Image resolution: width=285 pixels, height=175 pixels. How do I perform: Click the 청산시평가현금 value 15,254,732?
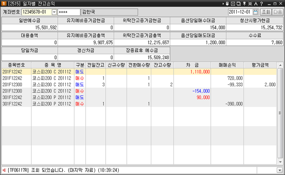pyautogui.click(x=271, y=28)
